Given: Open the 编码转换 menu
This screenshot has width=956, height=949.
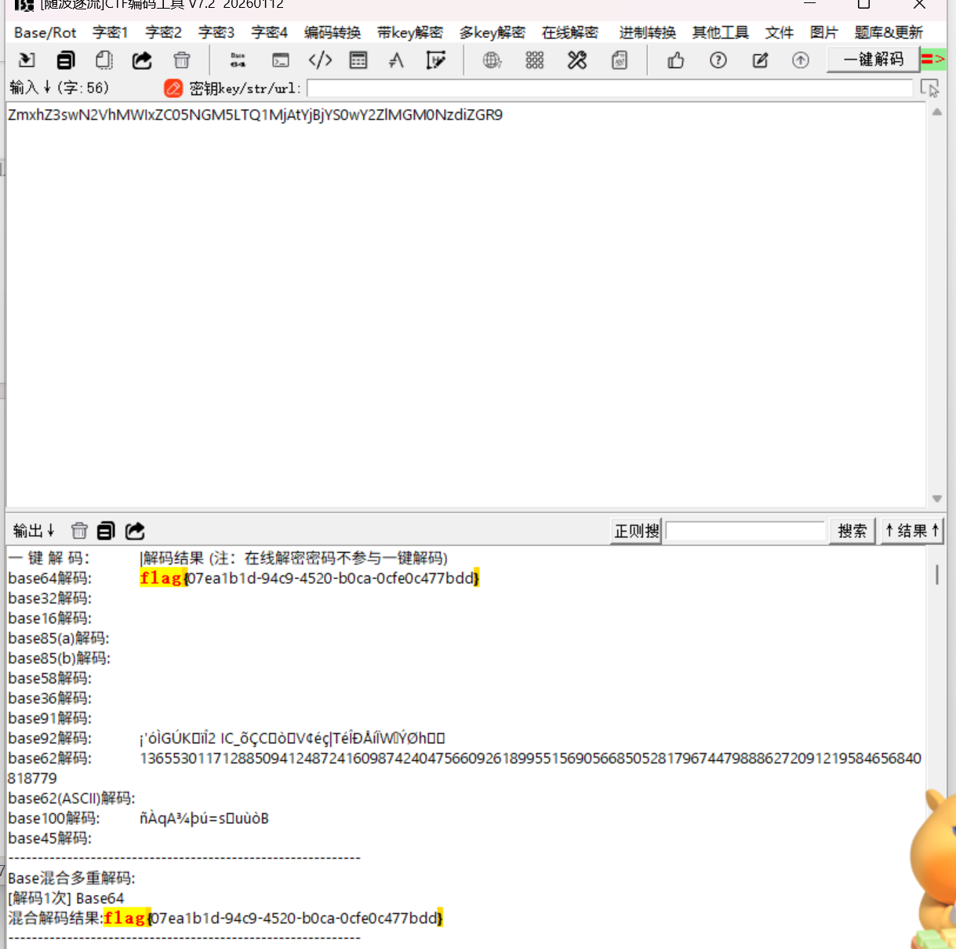Looking at the screenshot, I should [x=333, y=33].
